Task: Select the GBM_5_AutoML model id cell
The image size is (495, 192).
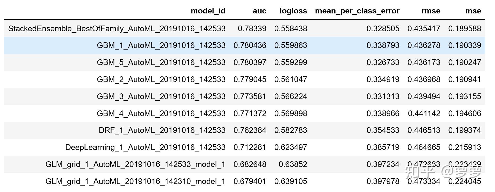Action: pyautogui.click(x=161, y=62)
